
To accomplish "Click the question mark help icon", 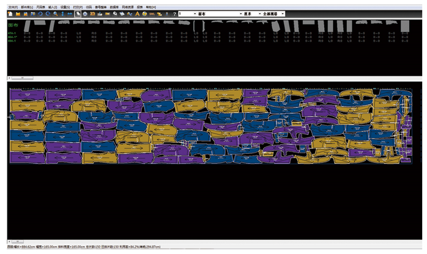I will point(174,13).
